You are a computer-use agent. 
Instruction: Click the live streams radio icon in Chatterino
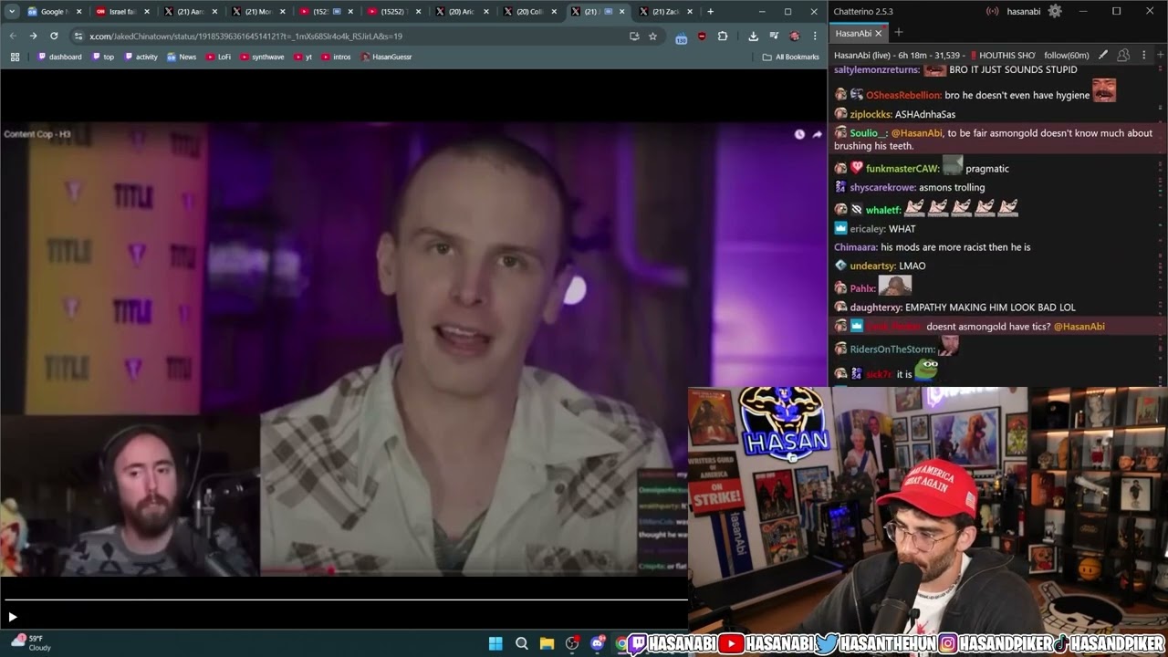pyautogui.click(x=993, y=12)
